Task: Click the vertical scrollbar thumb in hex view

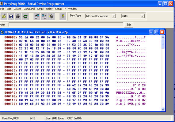Action: (x=163, y=44)
